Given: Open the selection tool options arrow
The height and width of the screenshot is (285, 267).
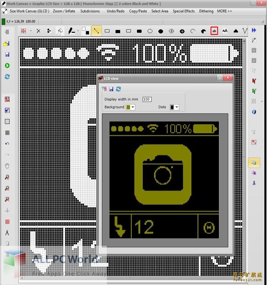Looking at the screenshot, I should coord(31,31).
